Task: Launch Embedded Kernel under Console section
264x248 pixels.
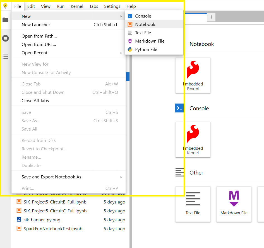Action: (x=193, y=139)
